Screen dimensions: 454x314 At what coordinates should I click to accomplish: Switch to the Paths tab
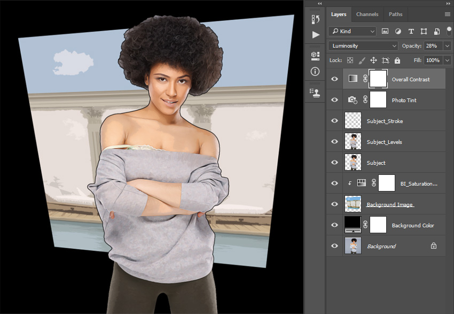tap(396, 14)
